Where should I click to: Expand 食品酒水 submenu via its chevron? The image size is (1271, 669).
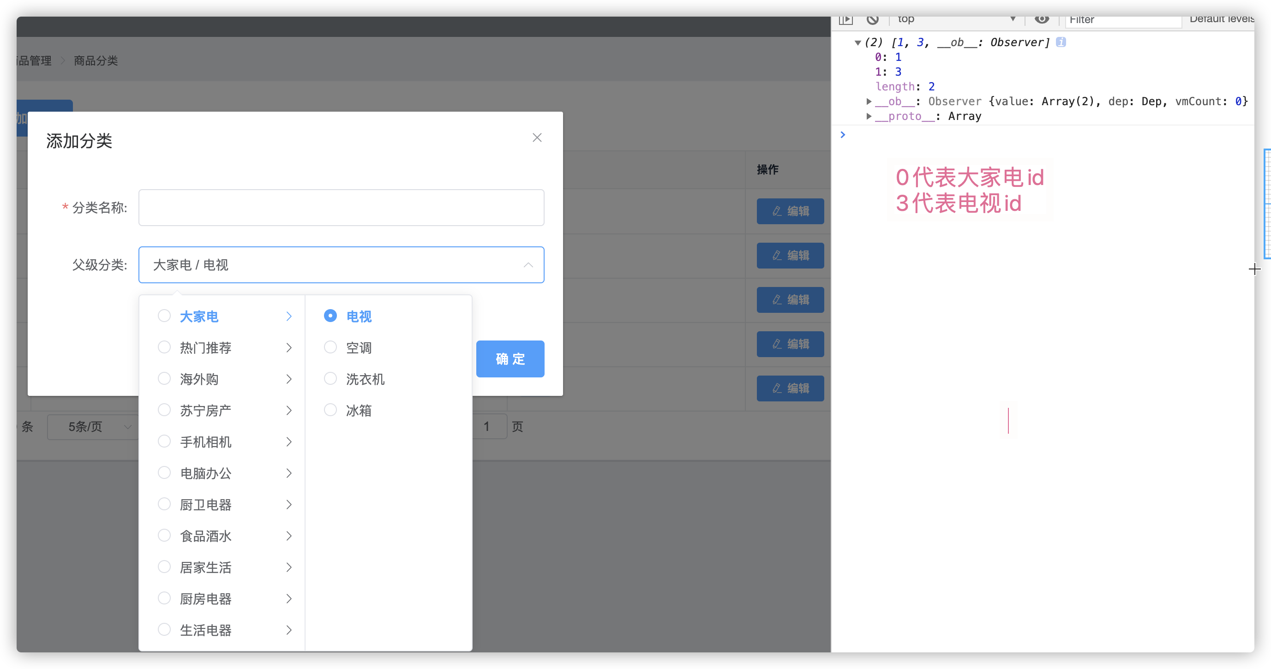point(289,536)
